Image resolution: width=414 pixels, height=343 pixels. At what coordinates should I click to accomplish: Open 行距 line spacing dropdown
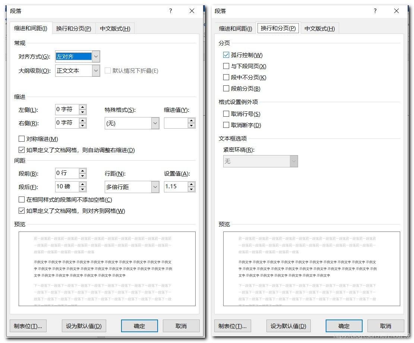[155, 187]
